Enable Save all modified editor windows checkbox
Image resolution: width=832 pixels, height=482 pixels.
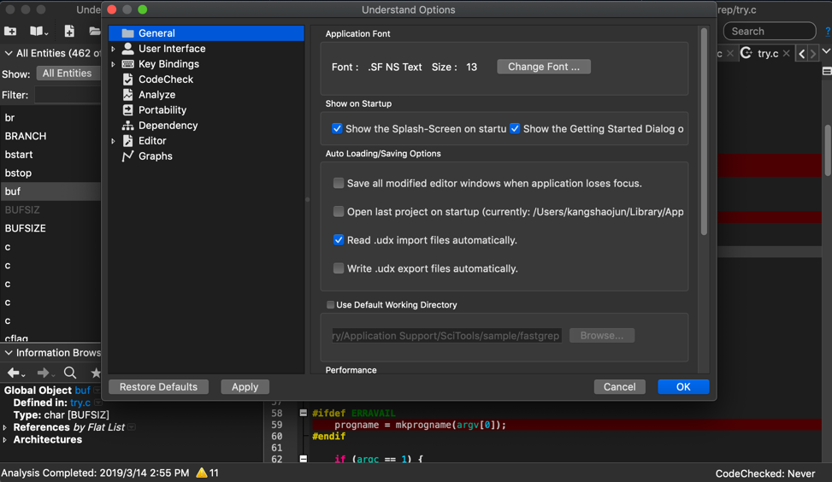pos(339,184)
